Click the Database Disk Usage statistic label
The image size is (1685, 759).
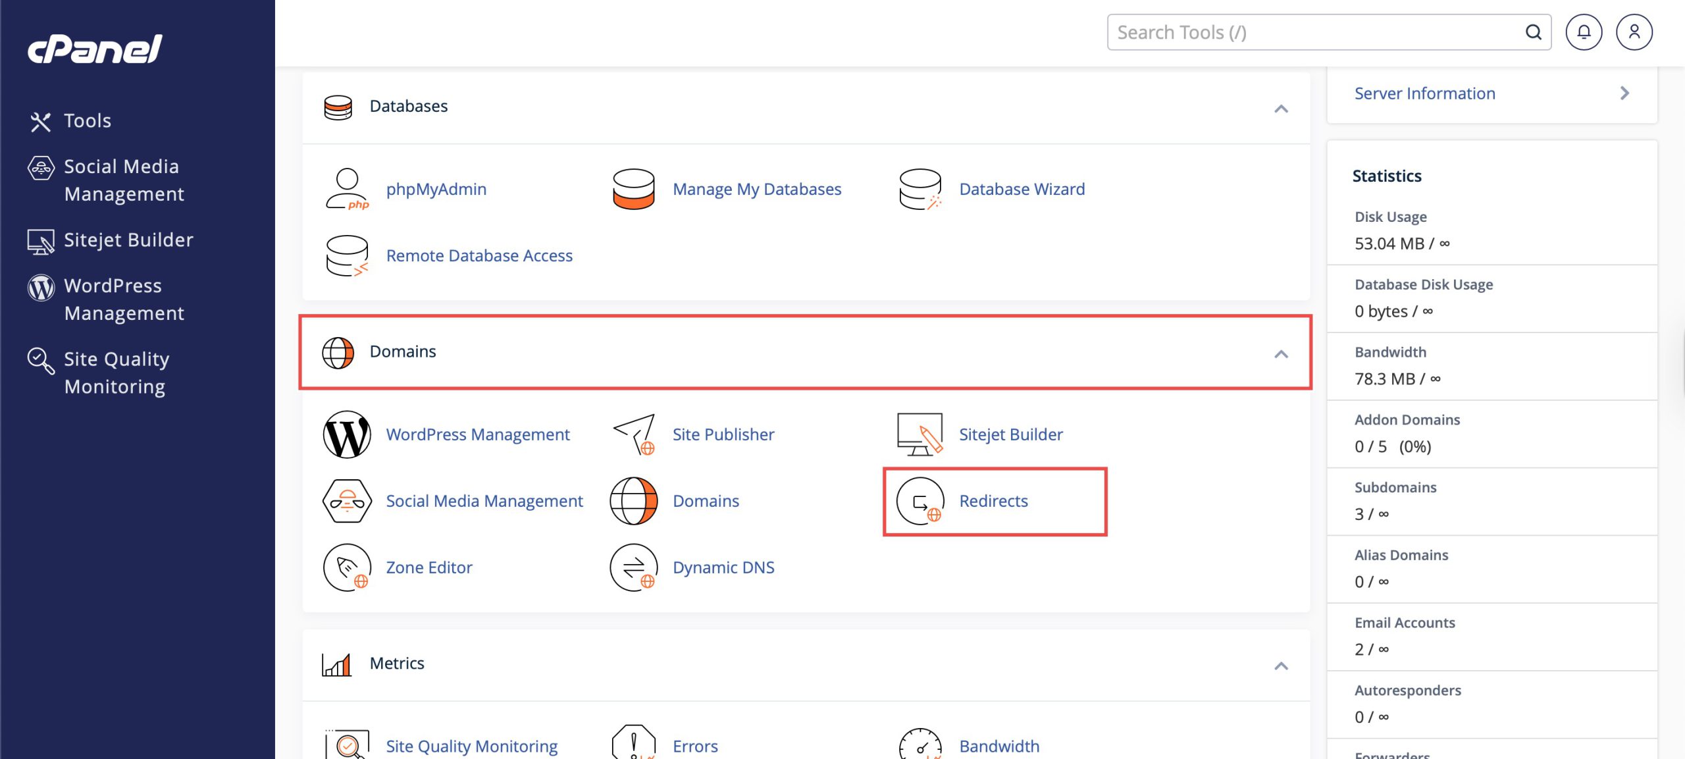(1424, 284)
